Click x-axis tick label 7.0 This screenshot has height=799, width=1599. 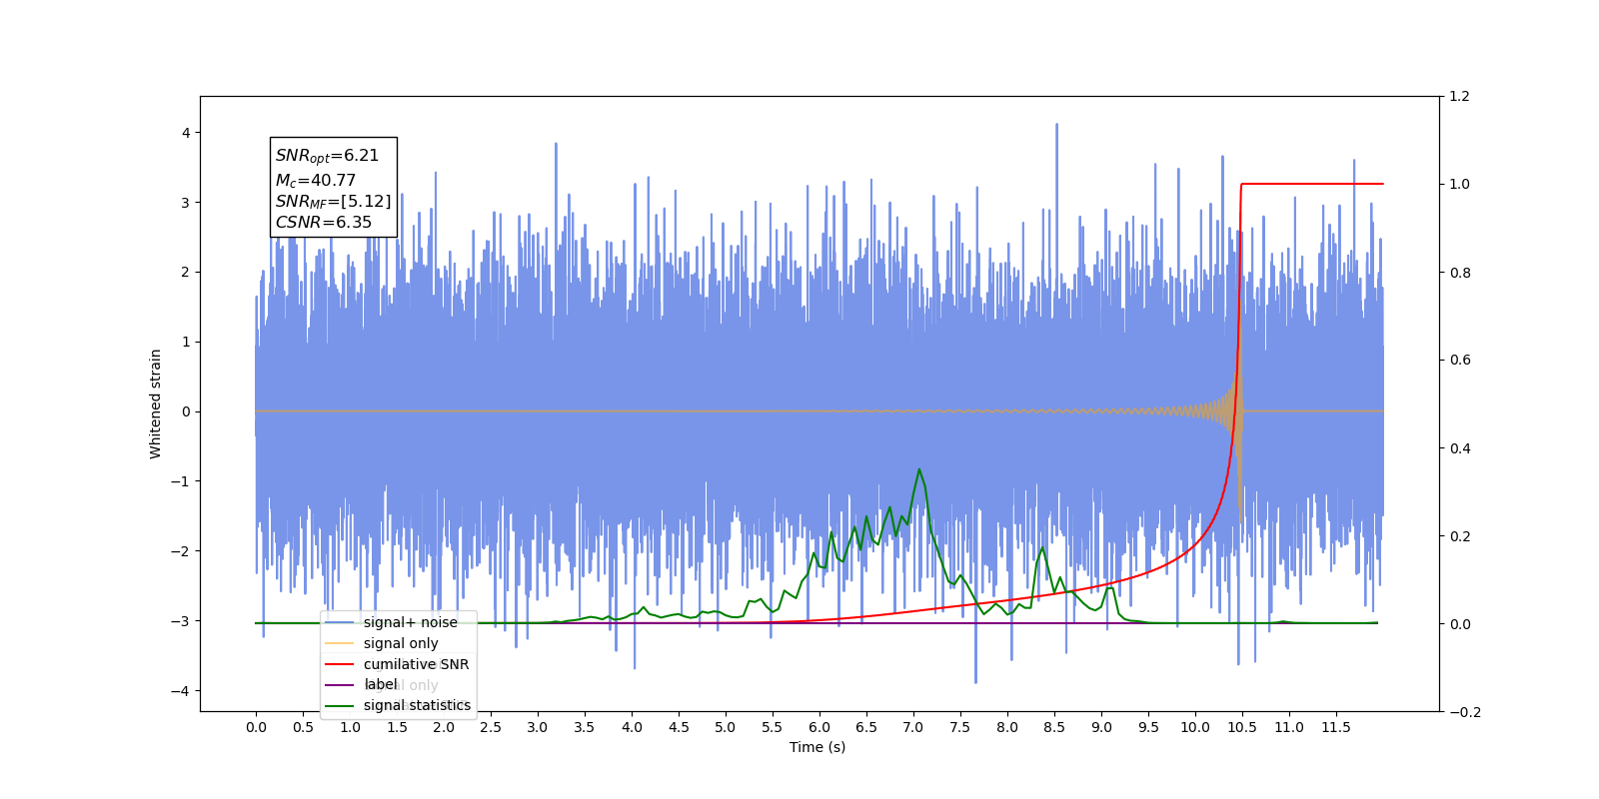pos(913,727)
